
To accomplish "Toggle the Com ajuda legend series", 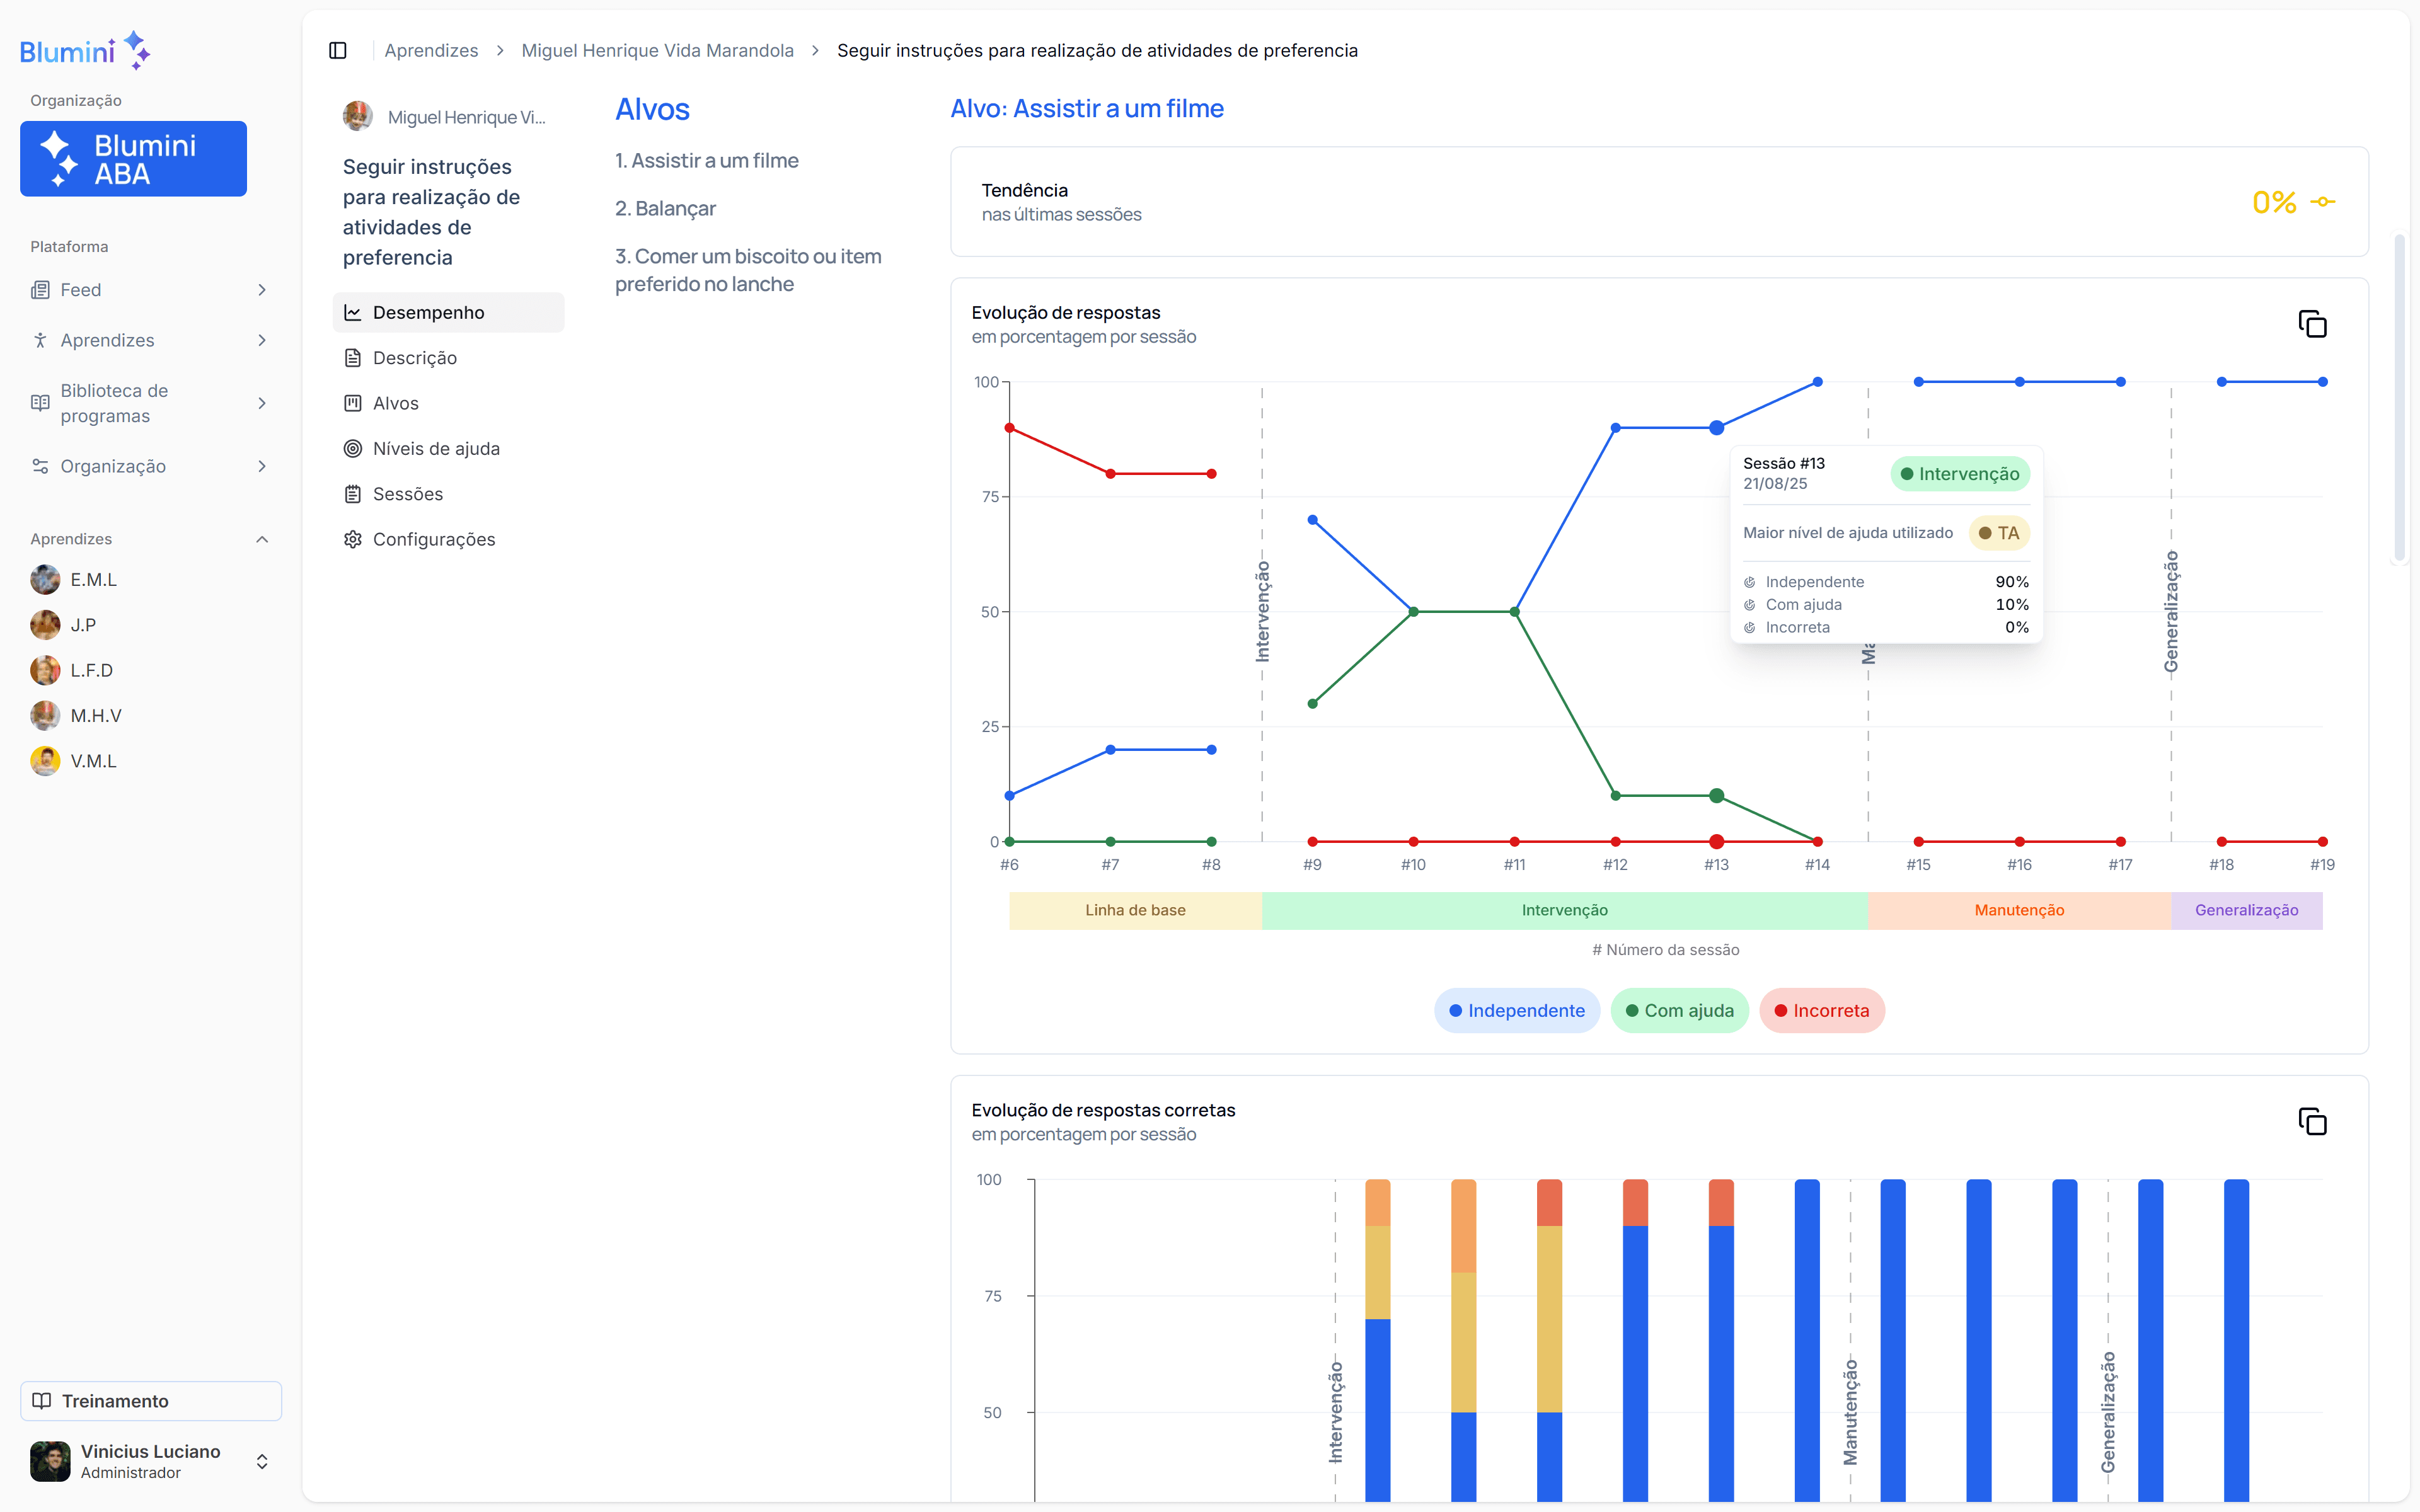I will click(x=1679, y=1010).
